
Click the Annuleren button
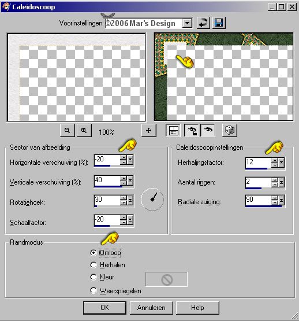(151, 308)
